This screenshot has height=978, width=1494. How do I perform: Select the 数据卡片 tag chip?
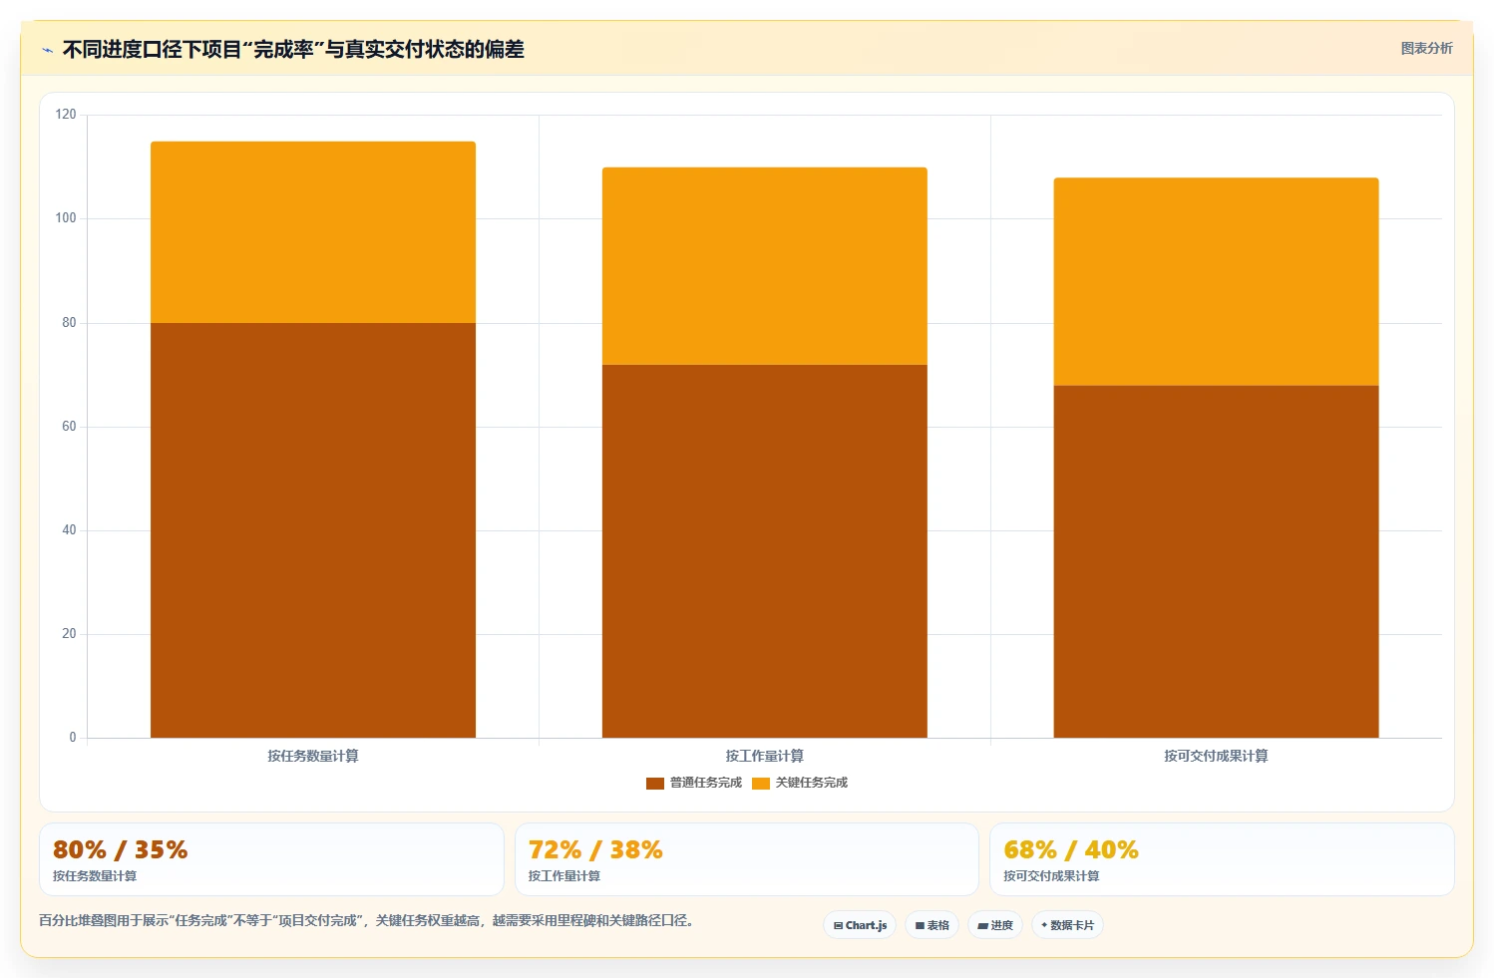[1068, 925]
